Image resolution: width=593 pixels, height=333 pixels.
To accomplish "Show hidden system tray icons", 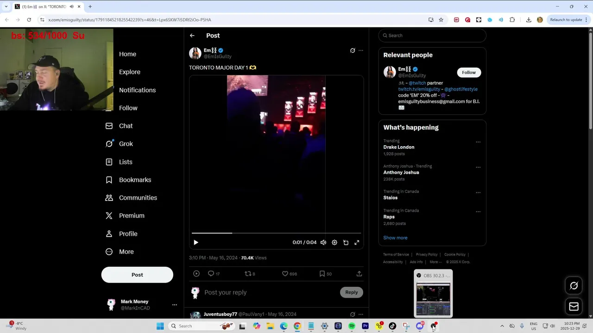I will (502, 326).
